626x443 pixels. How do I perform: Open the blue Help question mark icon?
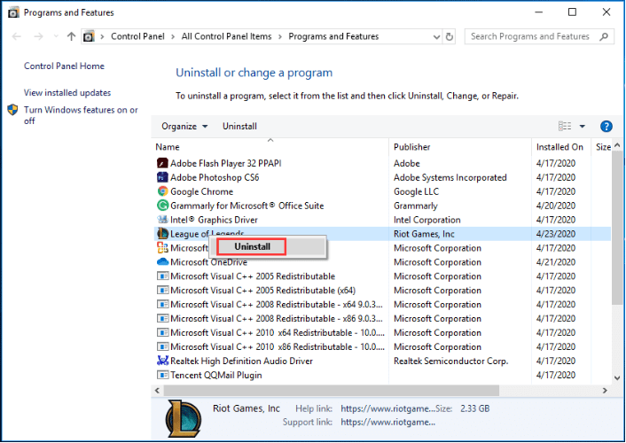[606, 126]
